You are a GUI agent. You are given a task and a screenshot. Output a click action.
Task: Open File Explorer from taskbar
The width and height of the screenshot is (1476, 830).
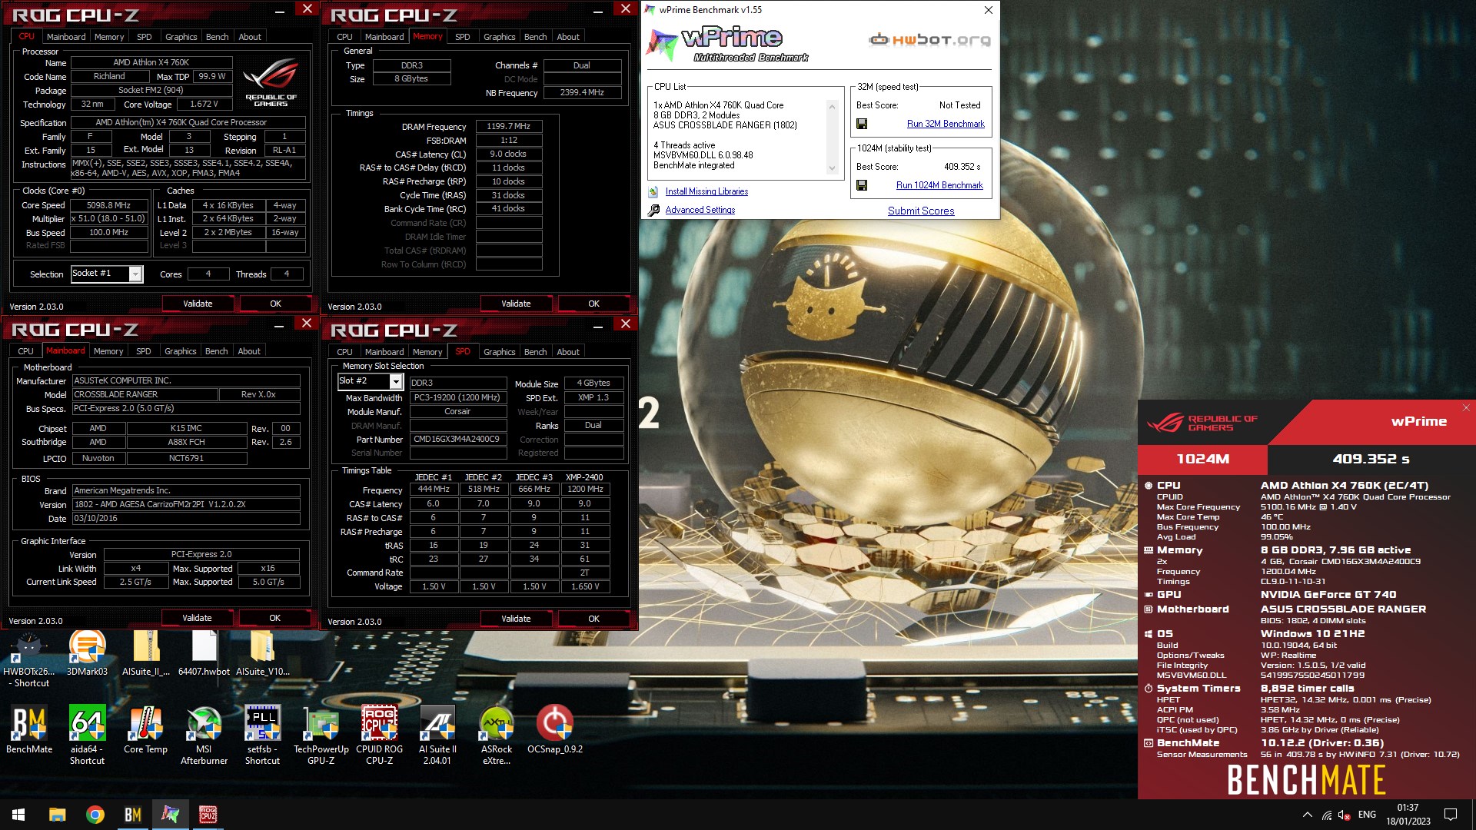click(57, 815)
